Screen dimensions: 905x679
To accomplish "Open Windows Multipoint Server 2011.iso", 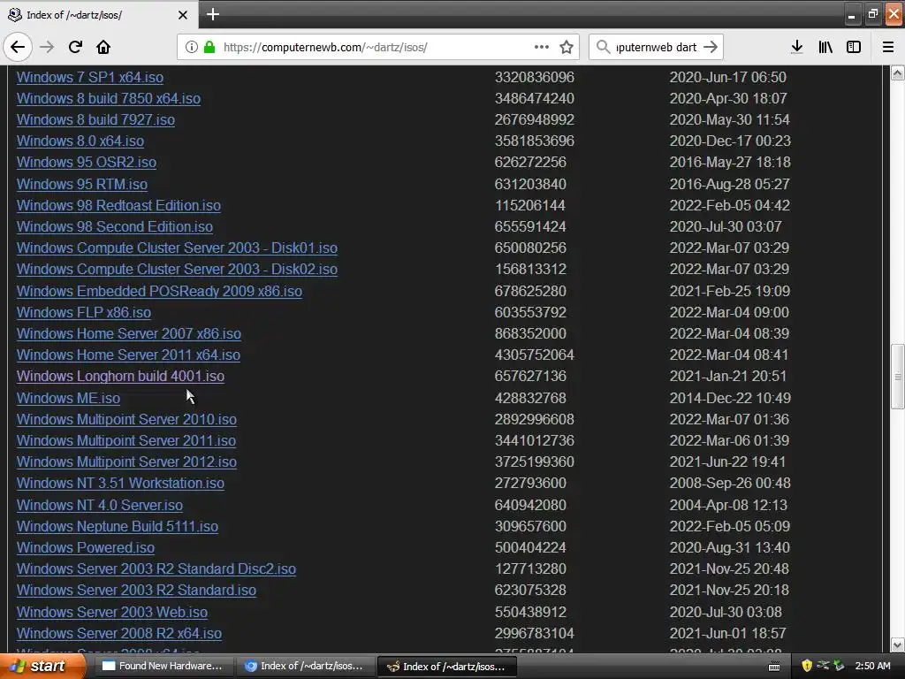I will pyautogui.click(x=126, y=440).
